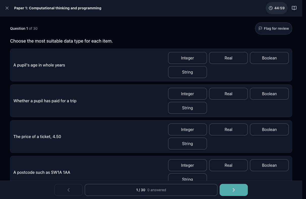
Task: Open the book reference icon
Action: click(294, 8)
